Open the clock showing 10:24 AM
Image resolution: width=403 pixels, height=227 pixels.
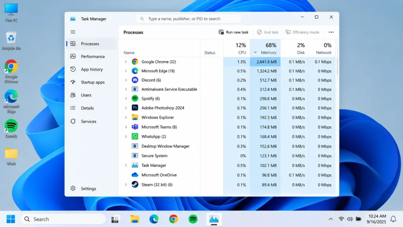(x=377, y=219)
